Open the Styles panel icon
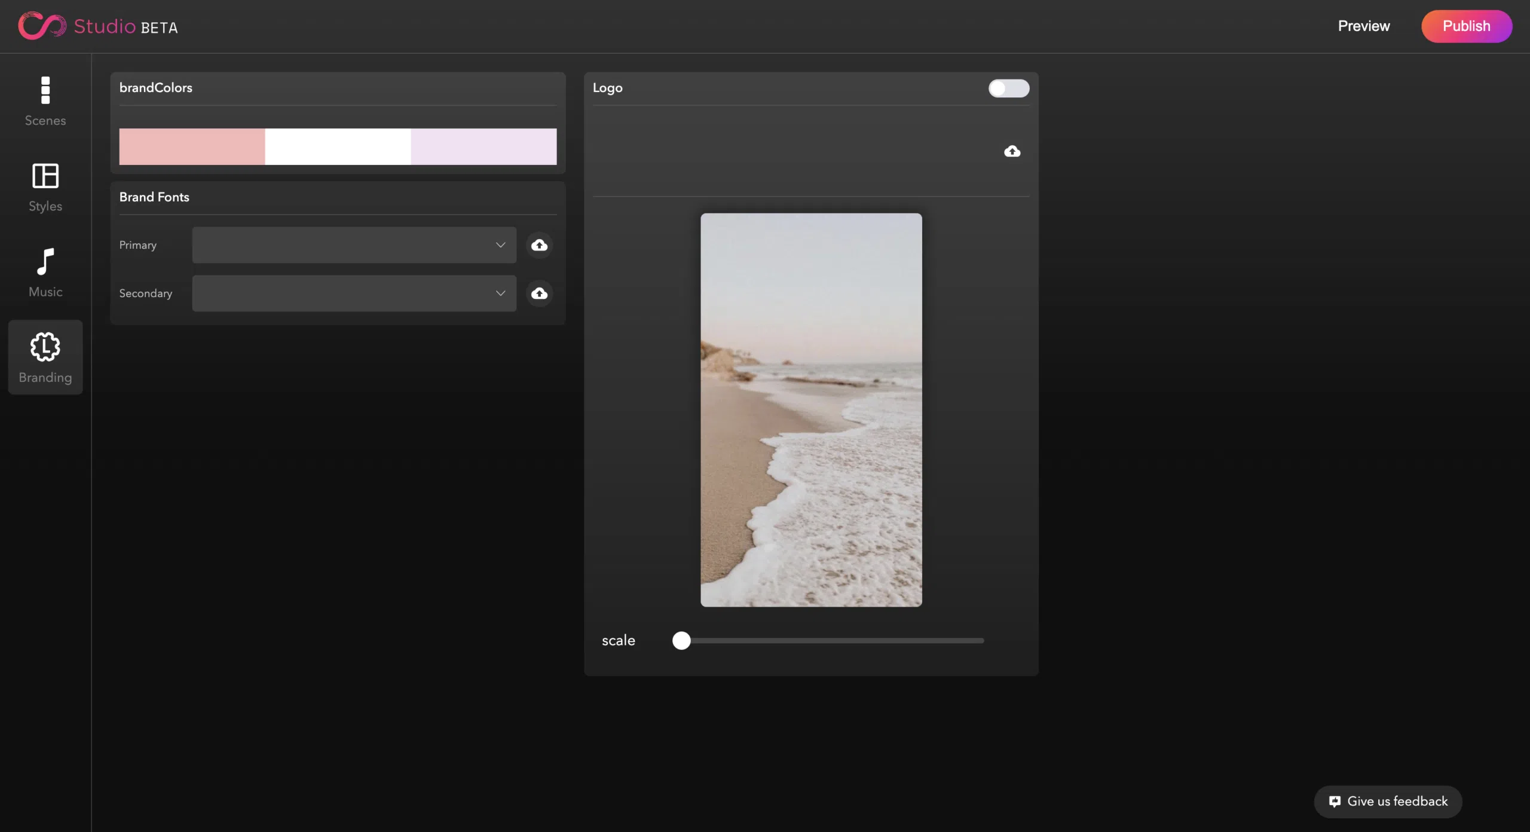1530x832 pixels. tap(45, 176)
